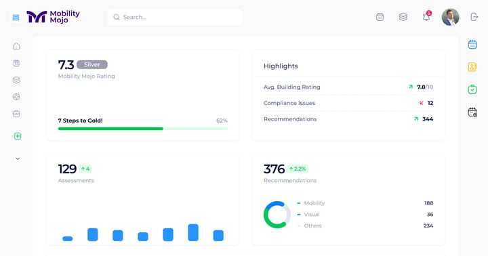
Task: Click the green +4 badge next to 129
Action: 85,169
